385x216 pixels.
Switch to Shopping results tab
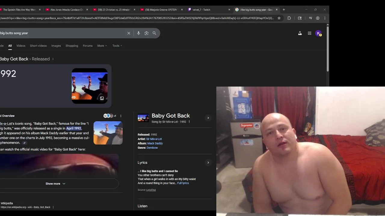[72, 46]
